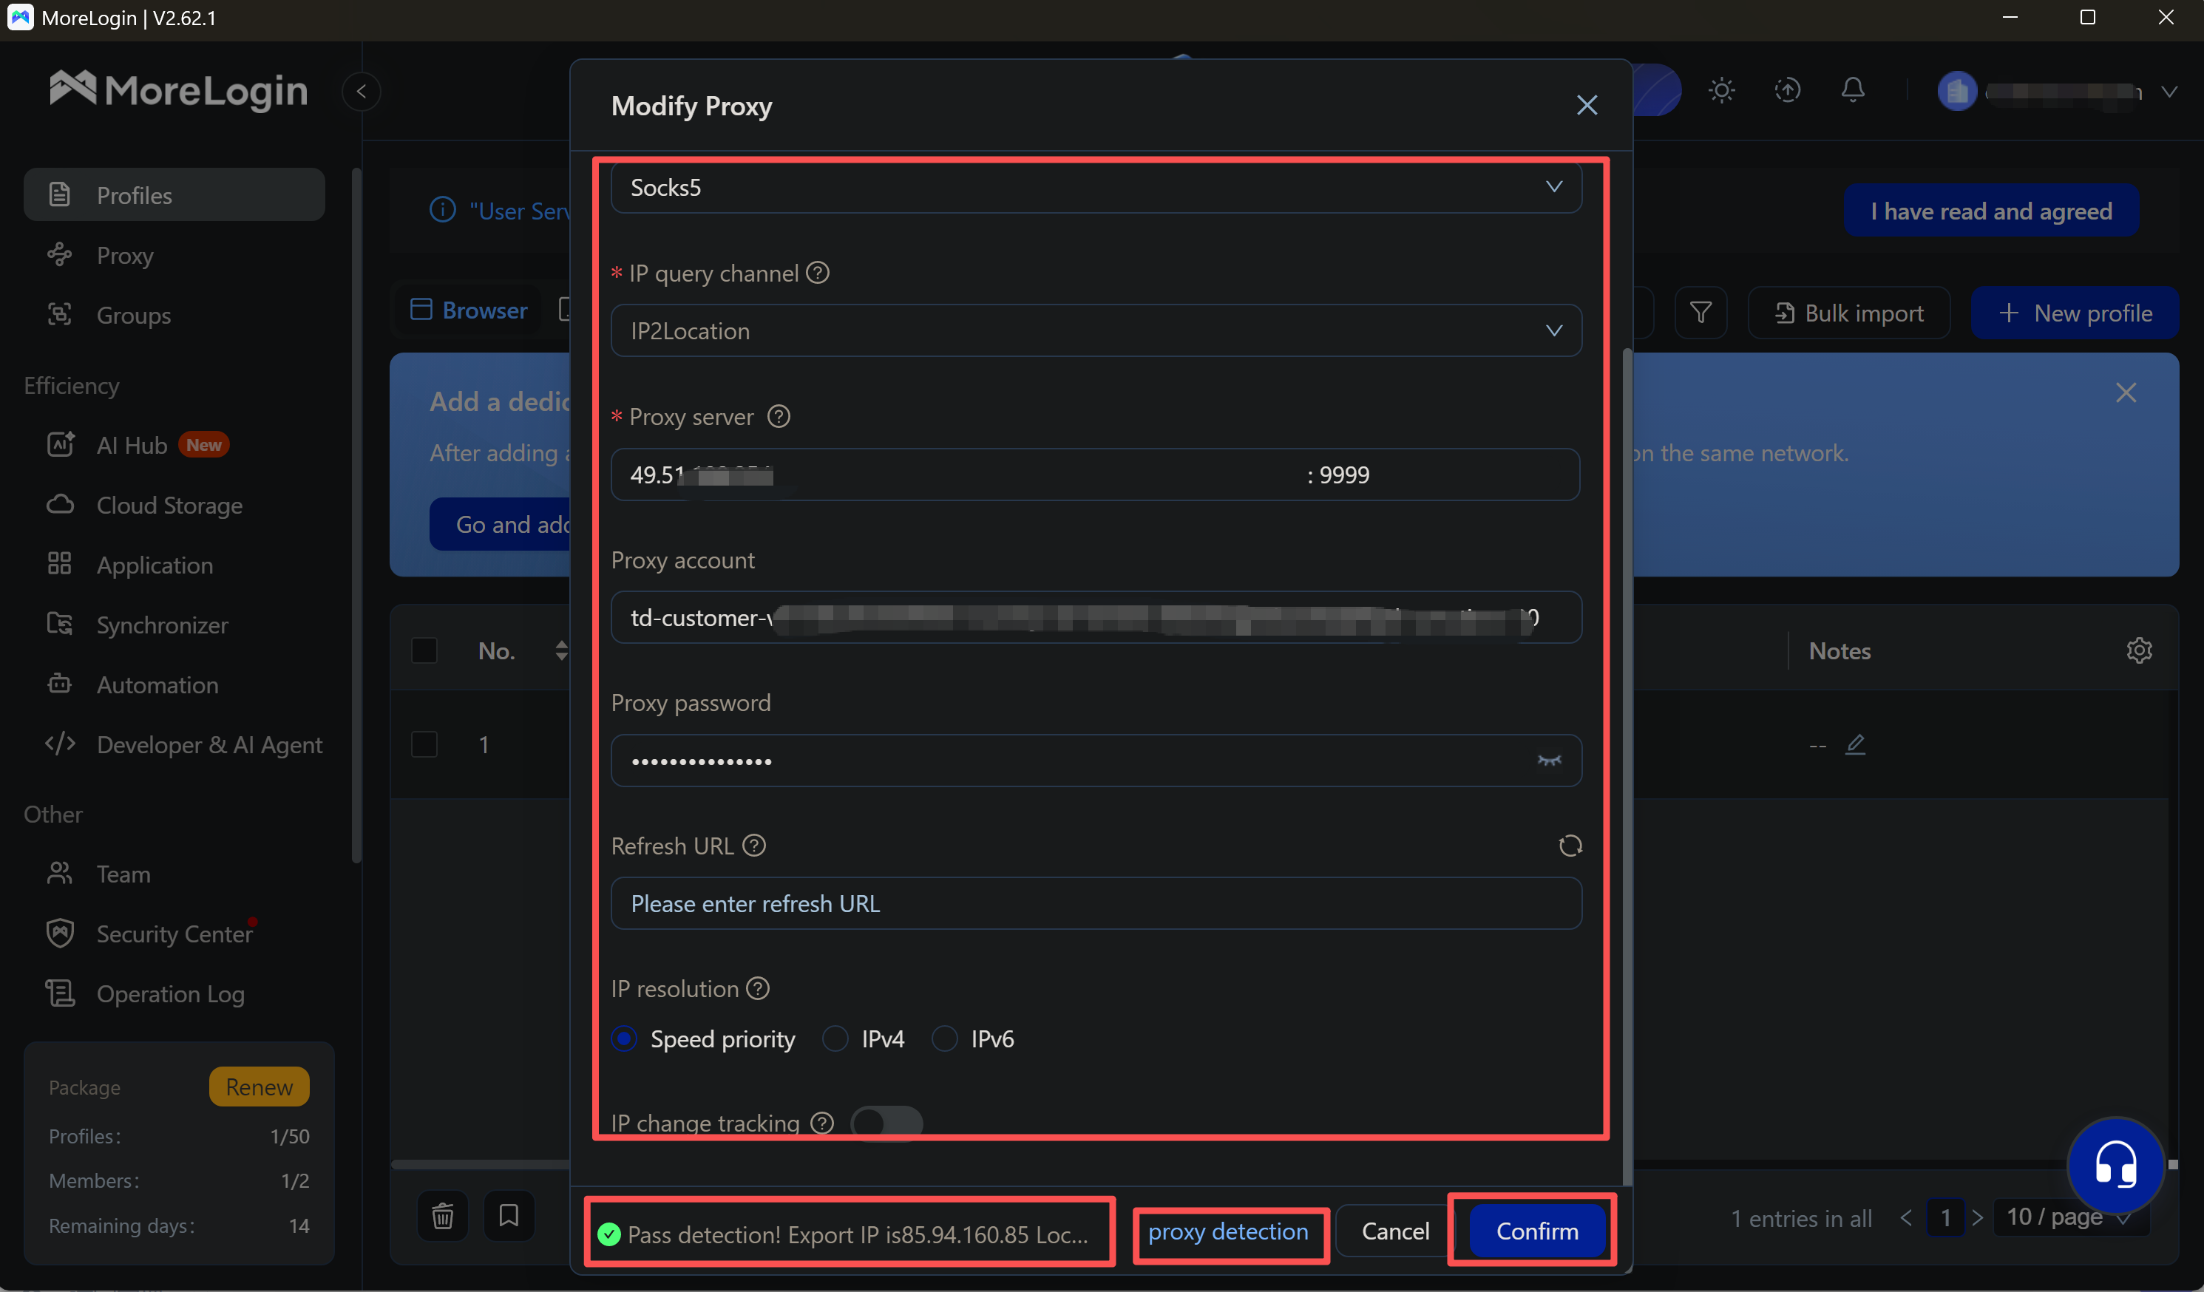Sort by the No. column arrows

[x=560, y=650]
